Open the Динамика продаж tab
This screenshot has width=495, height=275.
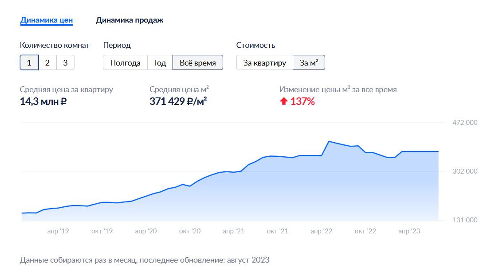point(130,20)
